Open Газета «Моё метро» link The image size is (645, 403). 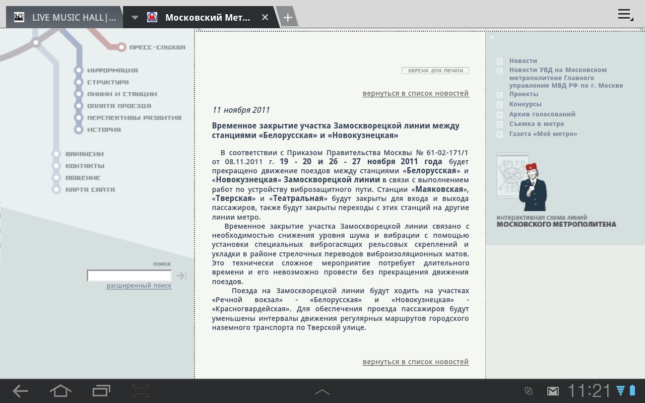pos(543,134)
